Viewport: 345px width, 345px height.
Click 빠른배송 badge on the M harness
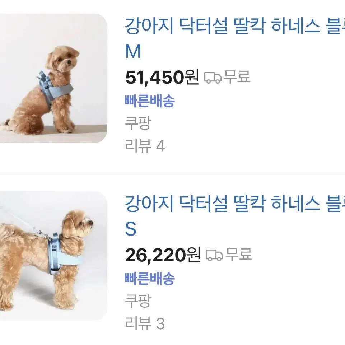pyautogui.click(x=150, y=101)
